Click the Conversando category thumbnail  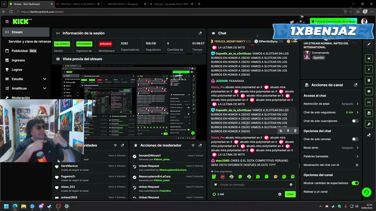(x=307, y=55)
